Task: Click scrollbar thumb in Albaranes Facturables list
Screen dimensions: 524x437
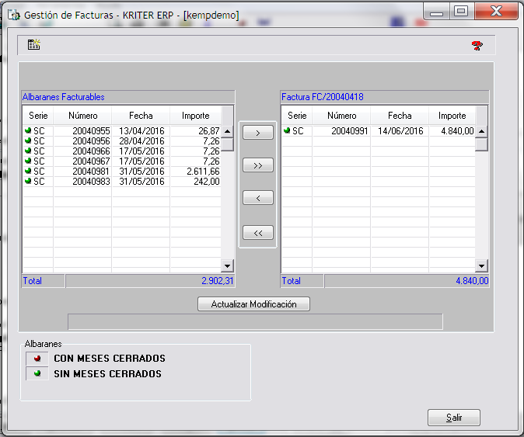Action: click(228, 144)
